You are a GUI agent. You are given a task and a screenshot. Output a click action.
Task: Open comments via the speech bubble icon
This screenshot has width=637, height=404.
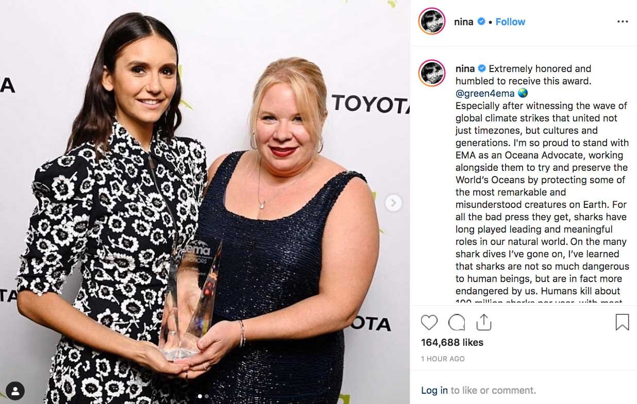tap(457, 322)
